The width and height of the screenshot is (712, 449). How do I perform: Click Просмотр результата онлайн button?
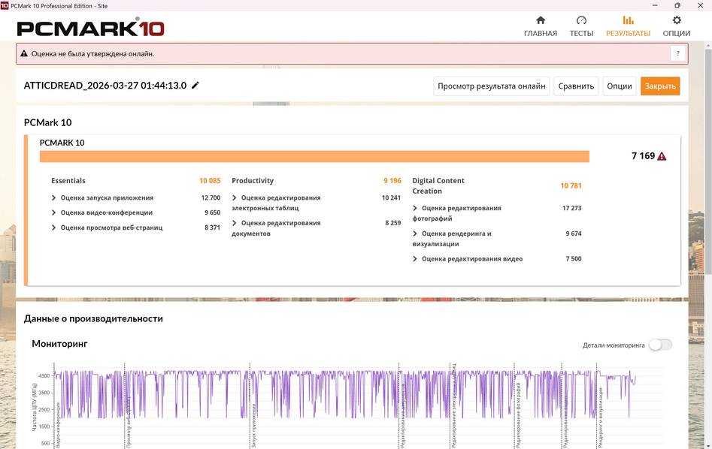click(x=492, y=86)
